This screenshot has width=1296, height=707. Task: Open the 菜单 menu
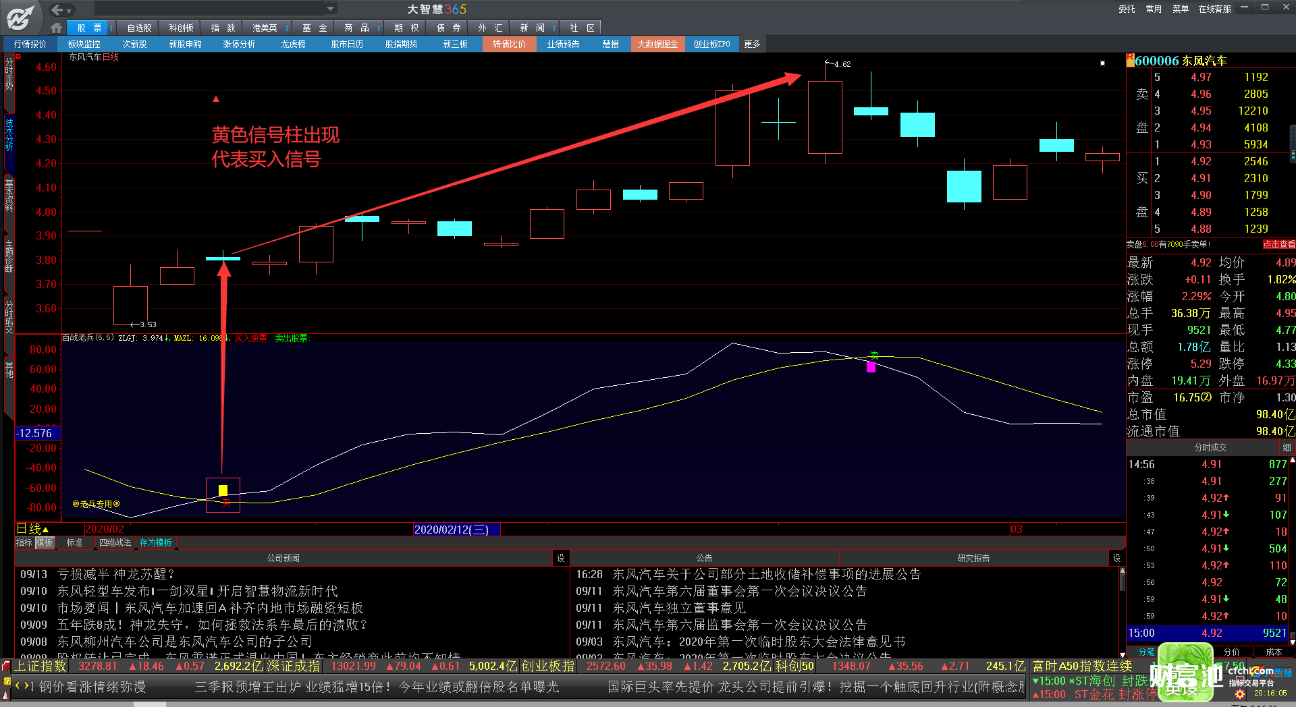coord(1181,9)
